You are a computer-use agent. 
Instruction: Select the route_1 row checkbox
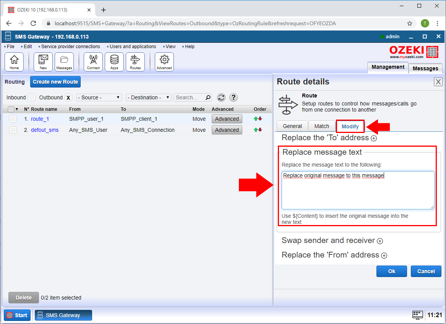coord(13,119)
